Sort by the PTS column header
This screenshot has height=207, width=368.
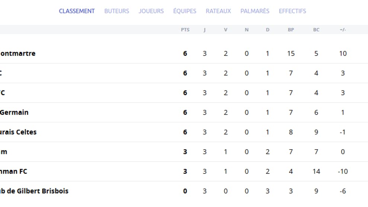[185, 30]
